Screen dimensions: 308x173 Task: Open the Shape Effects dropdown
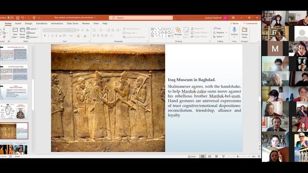pyautogui.click(x=199, y=37)
